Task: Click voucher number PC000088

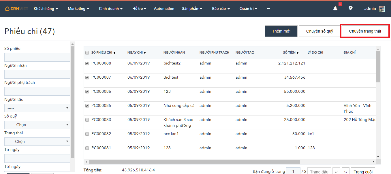Action: (x=101, y=63)
